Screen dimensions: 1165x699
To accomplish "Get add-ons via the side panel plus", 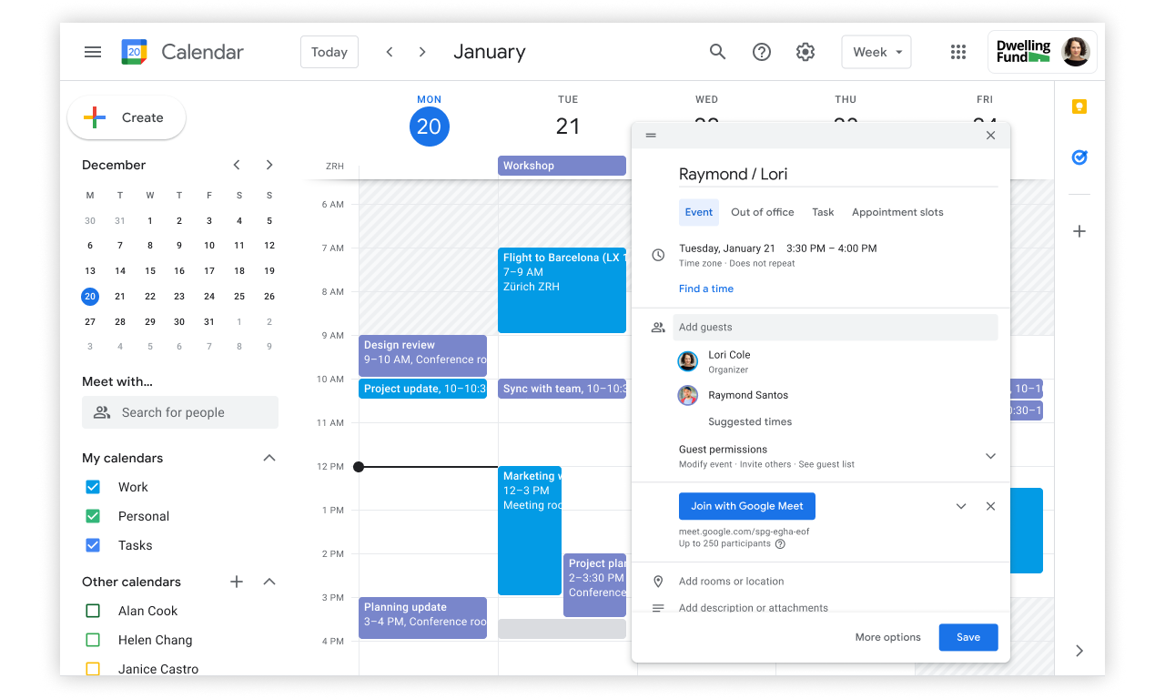I will click(1079, 231).
